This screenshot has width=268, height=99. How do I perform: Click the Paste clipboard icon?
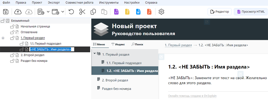tap(104, 12)
